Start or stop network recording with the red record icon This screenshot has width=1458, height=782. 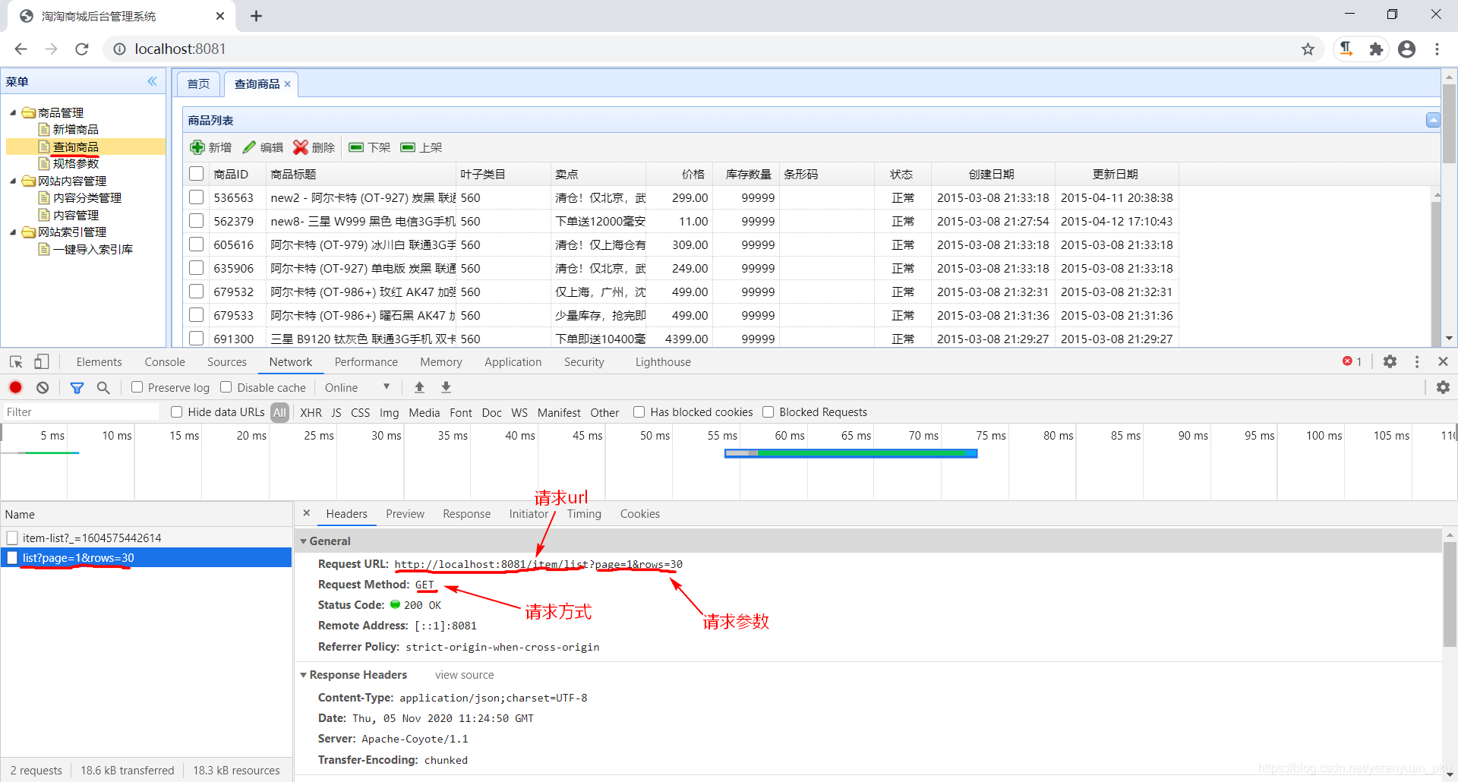(x=15, y=387)
